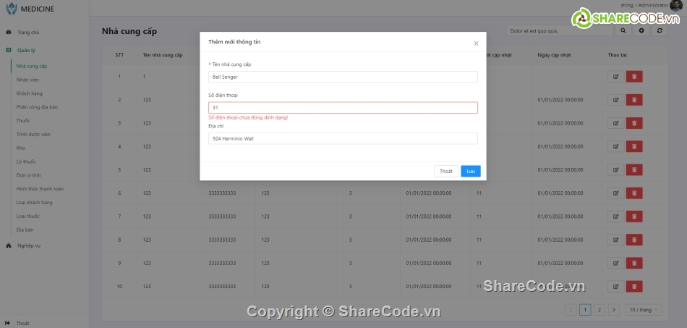This screenshot has height=328, width=687.
Task: Edit row 8 with pencil icon
Action: point(615,240)
